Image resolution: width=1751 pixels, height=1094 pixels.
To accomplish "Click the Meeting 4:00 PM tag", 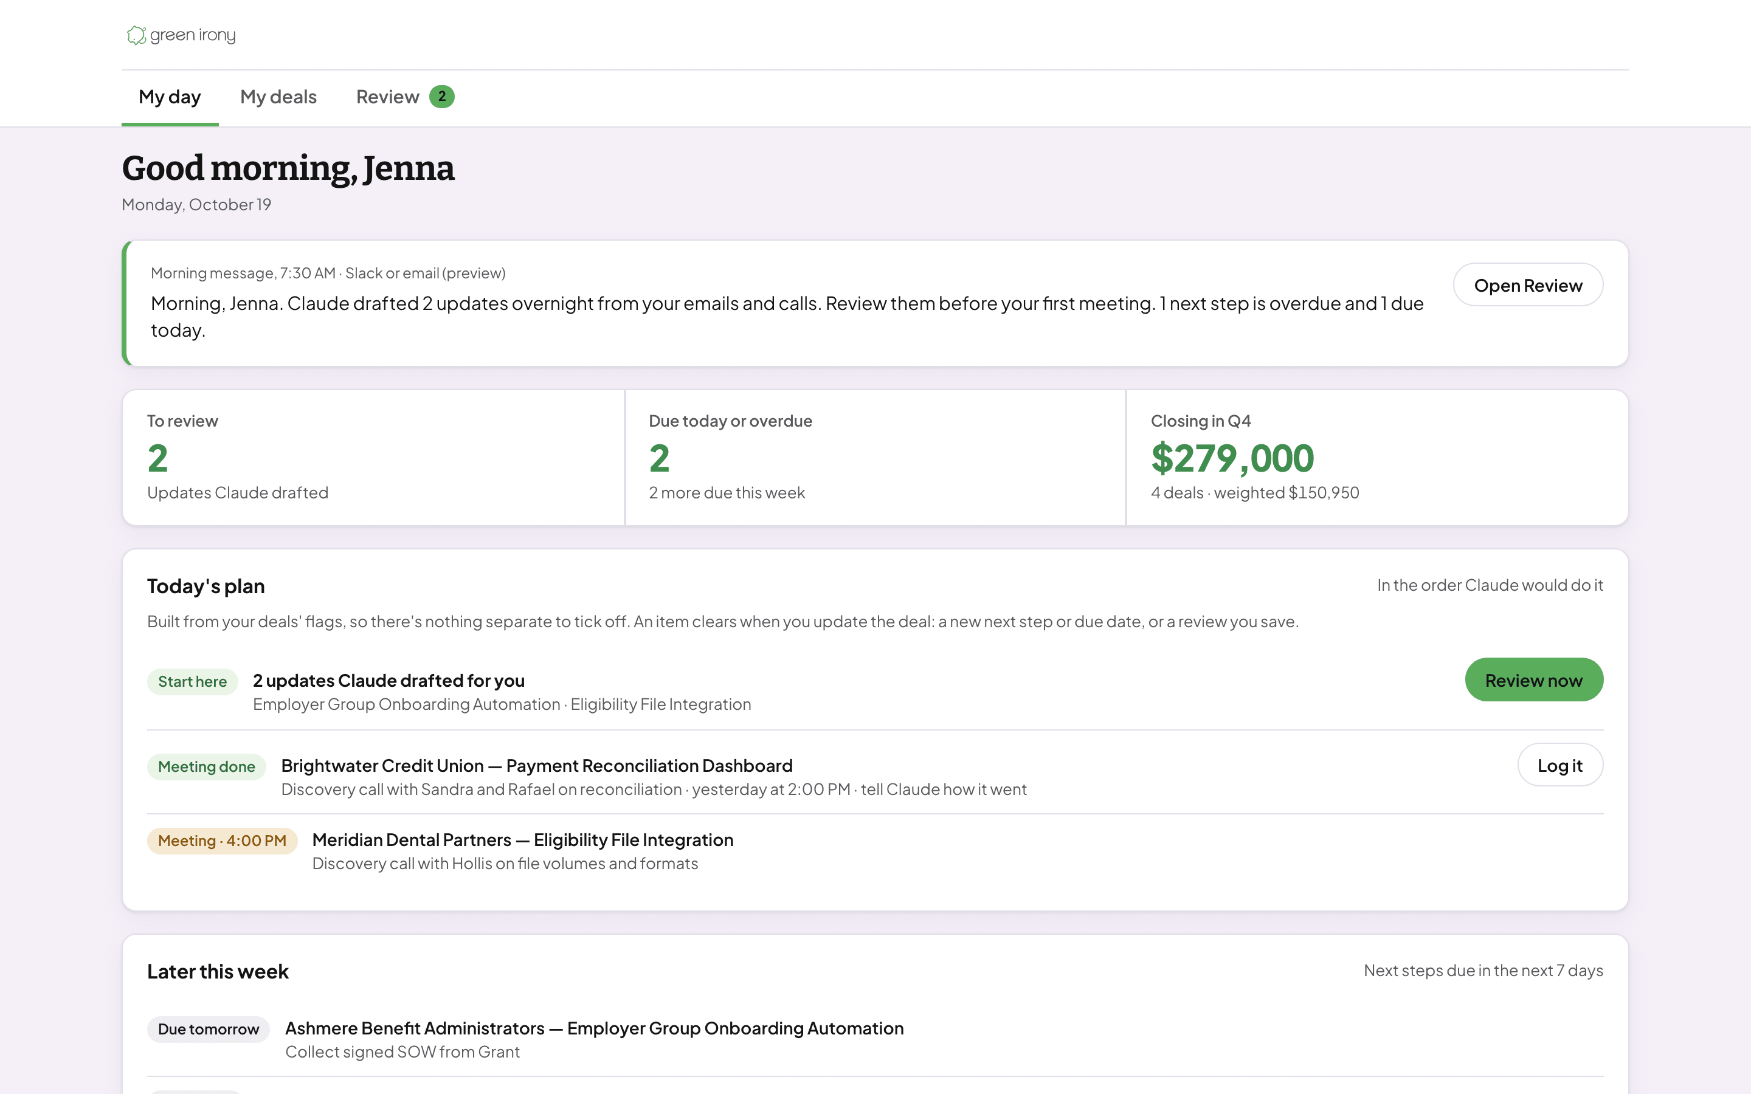I will 222,841.
